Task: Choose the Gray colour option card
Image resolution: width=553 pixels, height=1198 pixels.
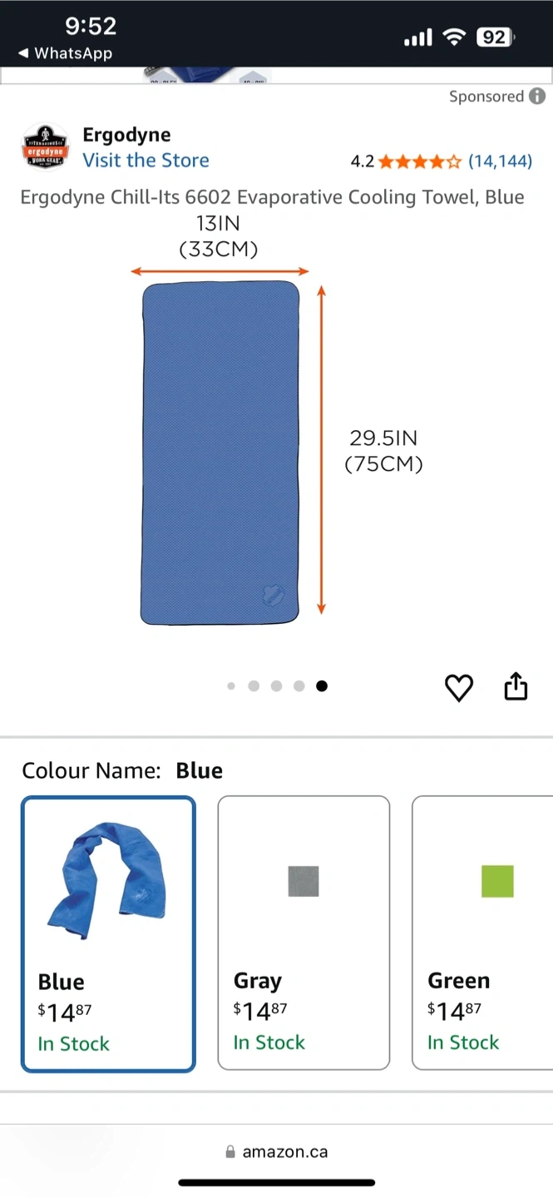Action: [304, 933]
